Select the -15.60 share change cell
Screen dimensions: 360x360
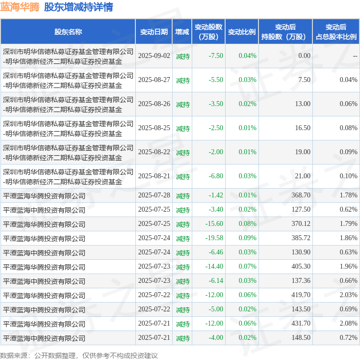214,224
